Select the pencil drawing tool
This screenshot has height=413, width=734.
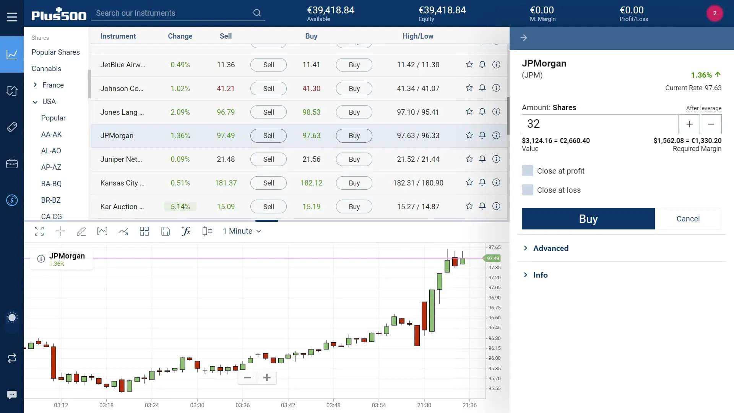81,231
